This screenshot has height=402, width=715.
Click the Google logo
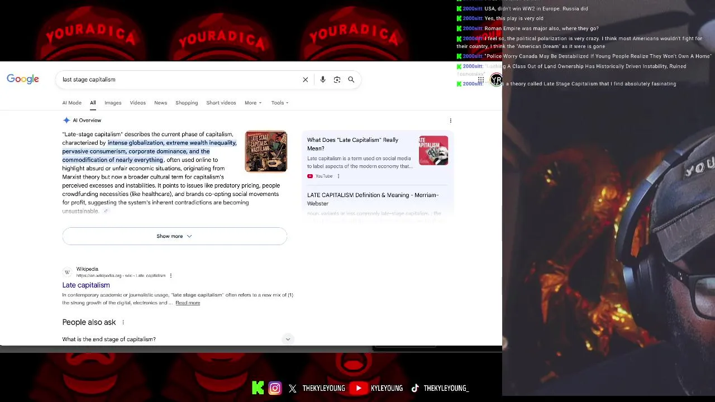point(23,79)
